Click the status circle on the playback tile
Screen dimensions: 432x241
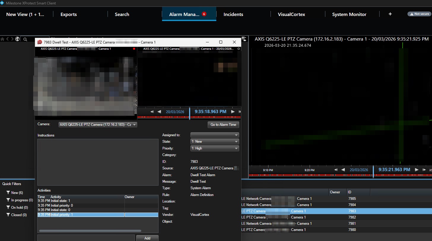click(x=239, y=49)
